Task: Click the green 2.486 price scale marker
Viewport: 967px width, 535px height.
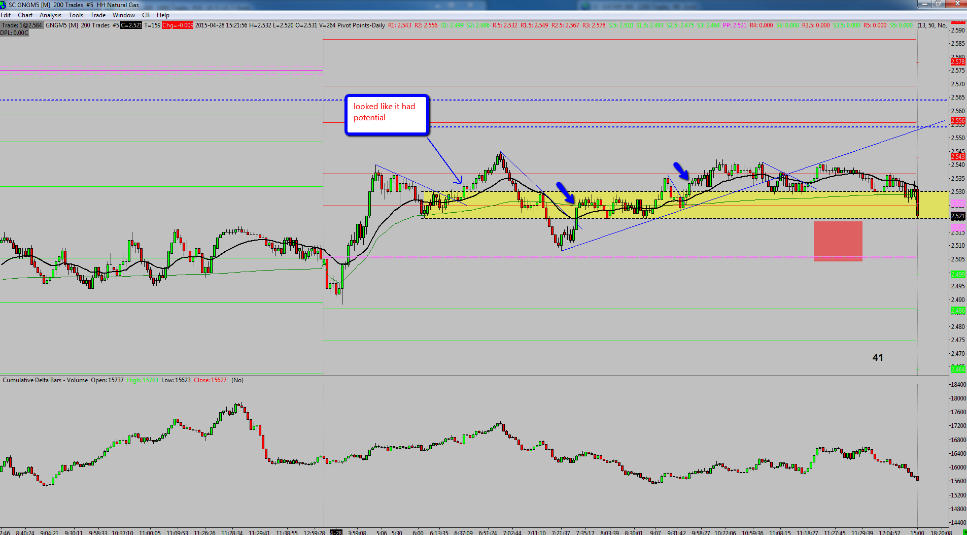Action: pos(958,311)
